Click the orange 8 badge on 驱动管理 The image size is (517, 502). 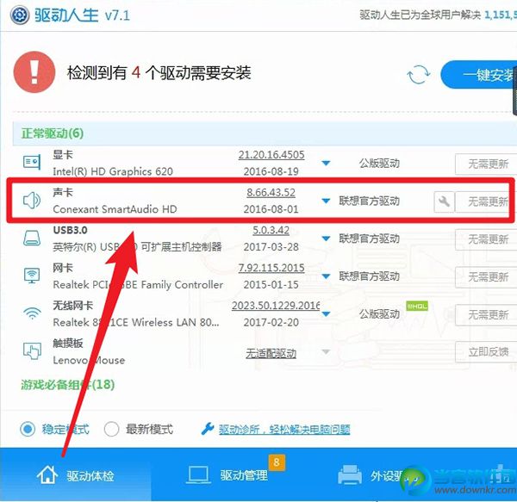[277, 462]
